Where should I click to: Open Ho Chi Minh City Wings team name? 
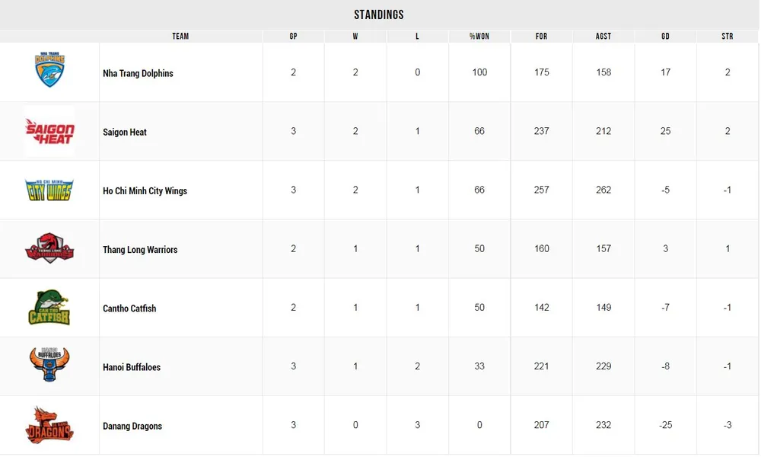(145, 190)
